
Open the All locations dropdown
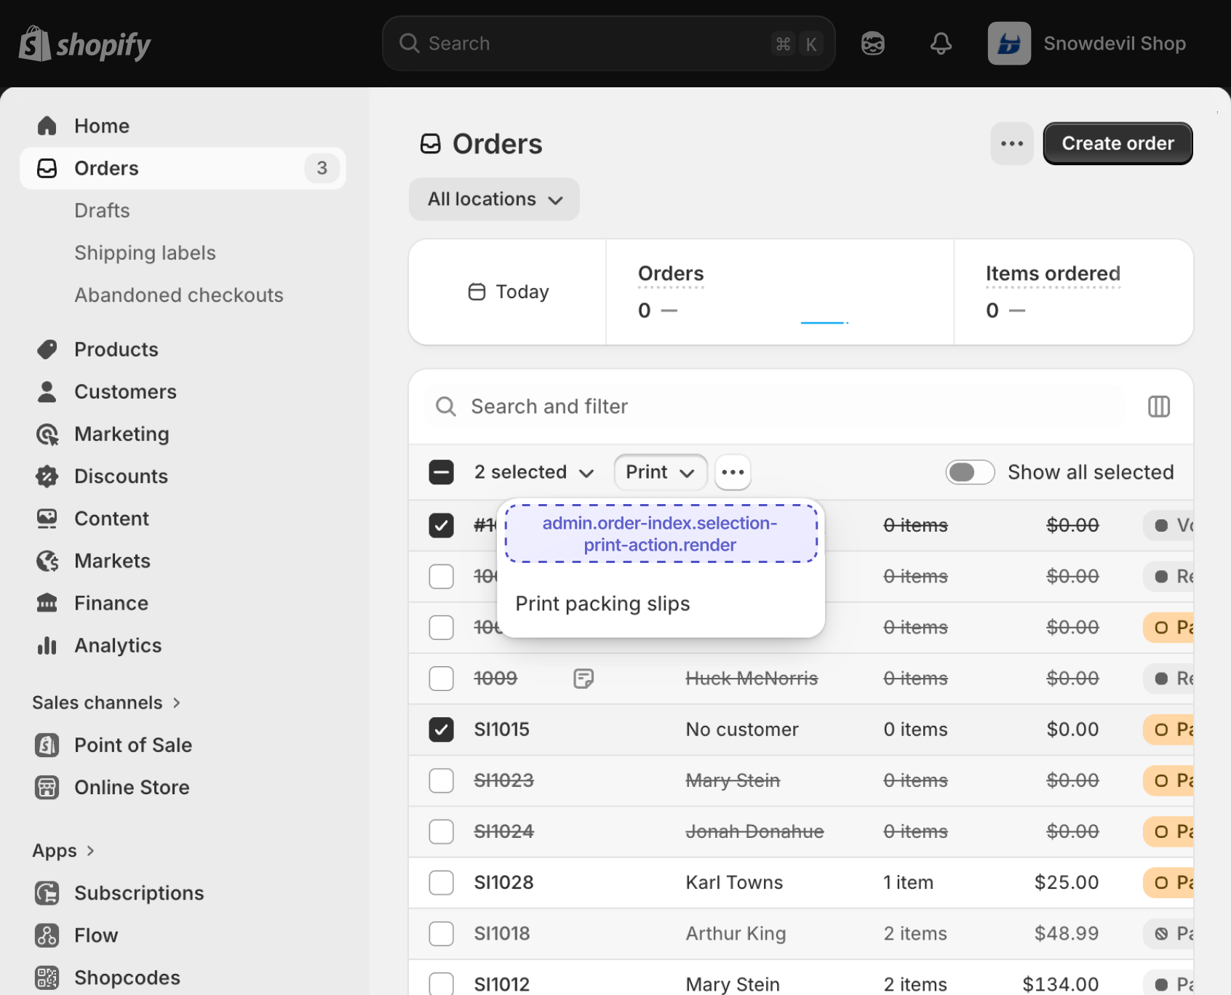pos(494,199)
